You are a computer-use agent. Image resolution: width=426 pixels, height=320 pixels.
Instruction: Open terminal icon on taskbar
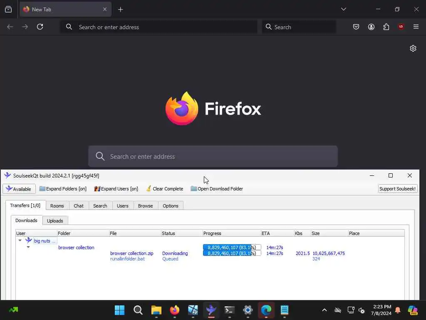[x=230, y=310]
